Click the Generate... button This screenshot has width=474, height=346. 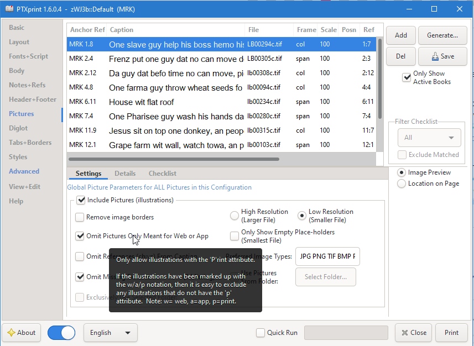coord(442,35)
